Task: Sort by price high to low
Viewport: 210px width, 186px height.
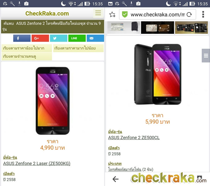Action: (78, 48)
